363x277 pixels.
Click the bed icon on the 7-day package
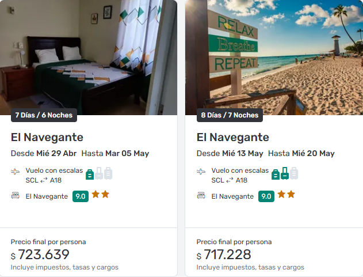click(x=16, y=196)
